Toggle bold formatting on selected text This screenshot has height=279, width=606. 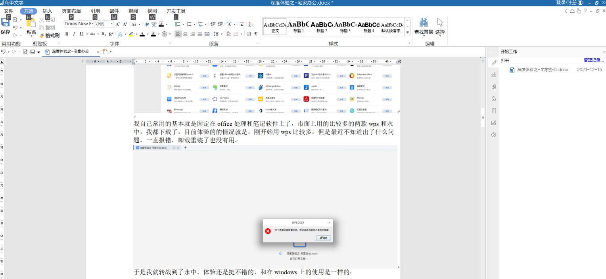[67, 34]
